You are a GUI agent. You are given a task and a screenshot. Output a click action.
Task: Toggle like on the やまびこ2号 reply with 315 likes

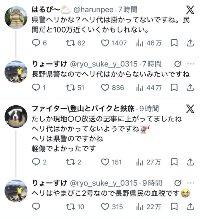pyautogui.click(x=105, y=207)
